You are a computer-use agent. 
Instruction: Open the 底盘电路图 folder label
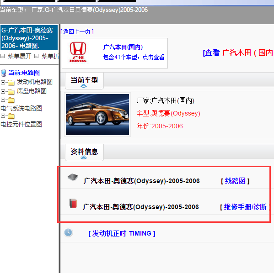[32, 91]
